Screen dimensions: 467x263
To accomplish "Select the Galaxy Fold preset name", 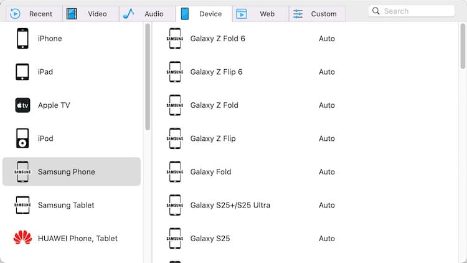I will pyautogui.click(x=210, y=172).
